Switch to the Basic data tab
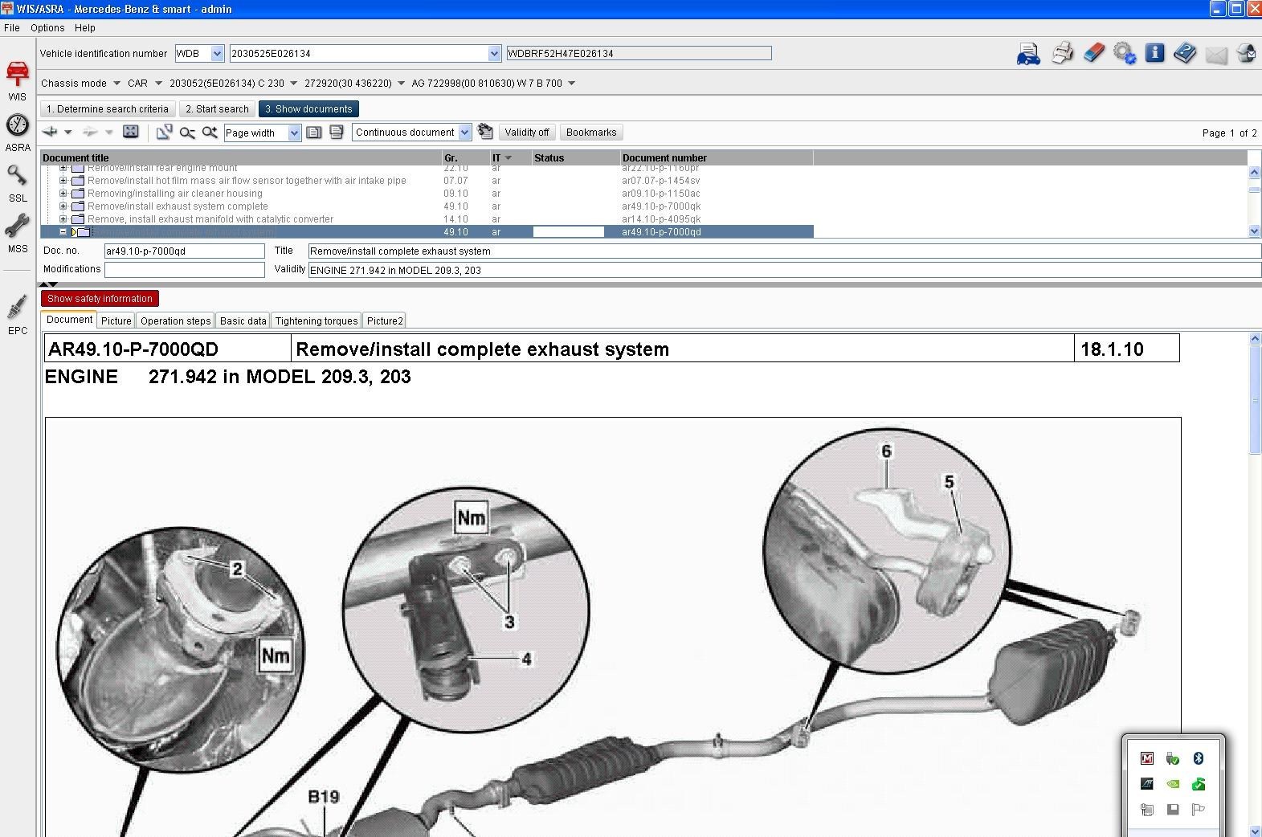Screen dimensions: 1262x837 click(243, 321)
